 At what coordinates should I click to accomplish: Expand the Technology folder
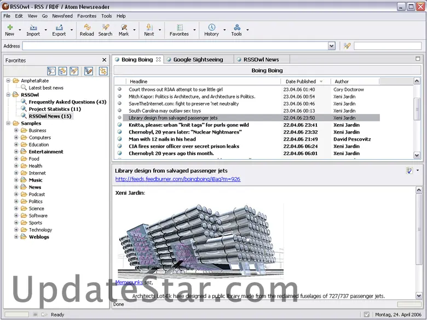pos(16,229)
